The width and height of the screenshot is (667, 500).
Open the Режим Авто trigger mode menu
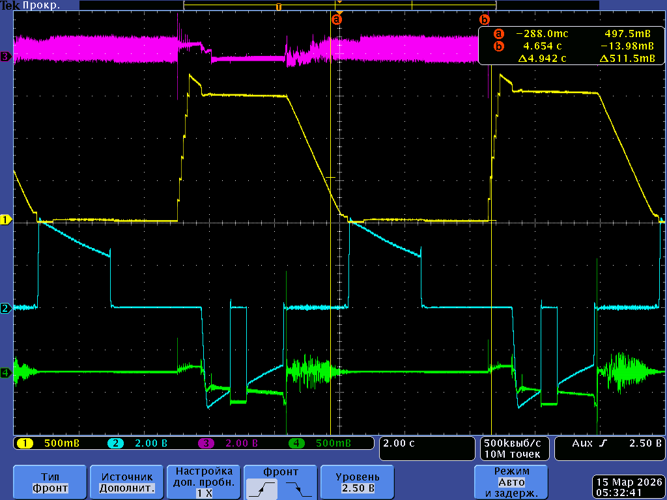[512, 482]
